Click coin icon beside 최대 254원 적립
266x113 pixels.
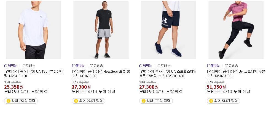[9, 101]
